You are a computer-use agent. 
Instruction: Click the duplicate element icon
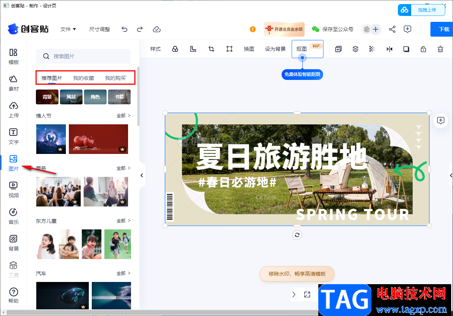338,49
